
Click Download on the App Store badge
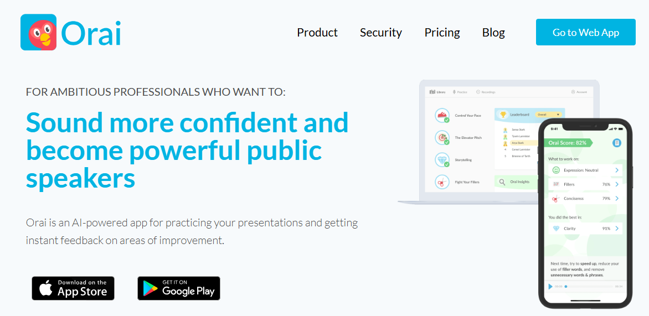(x=73, y=288)
